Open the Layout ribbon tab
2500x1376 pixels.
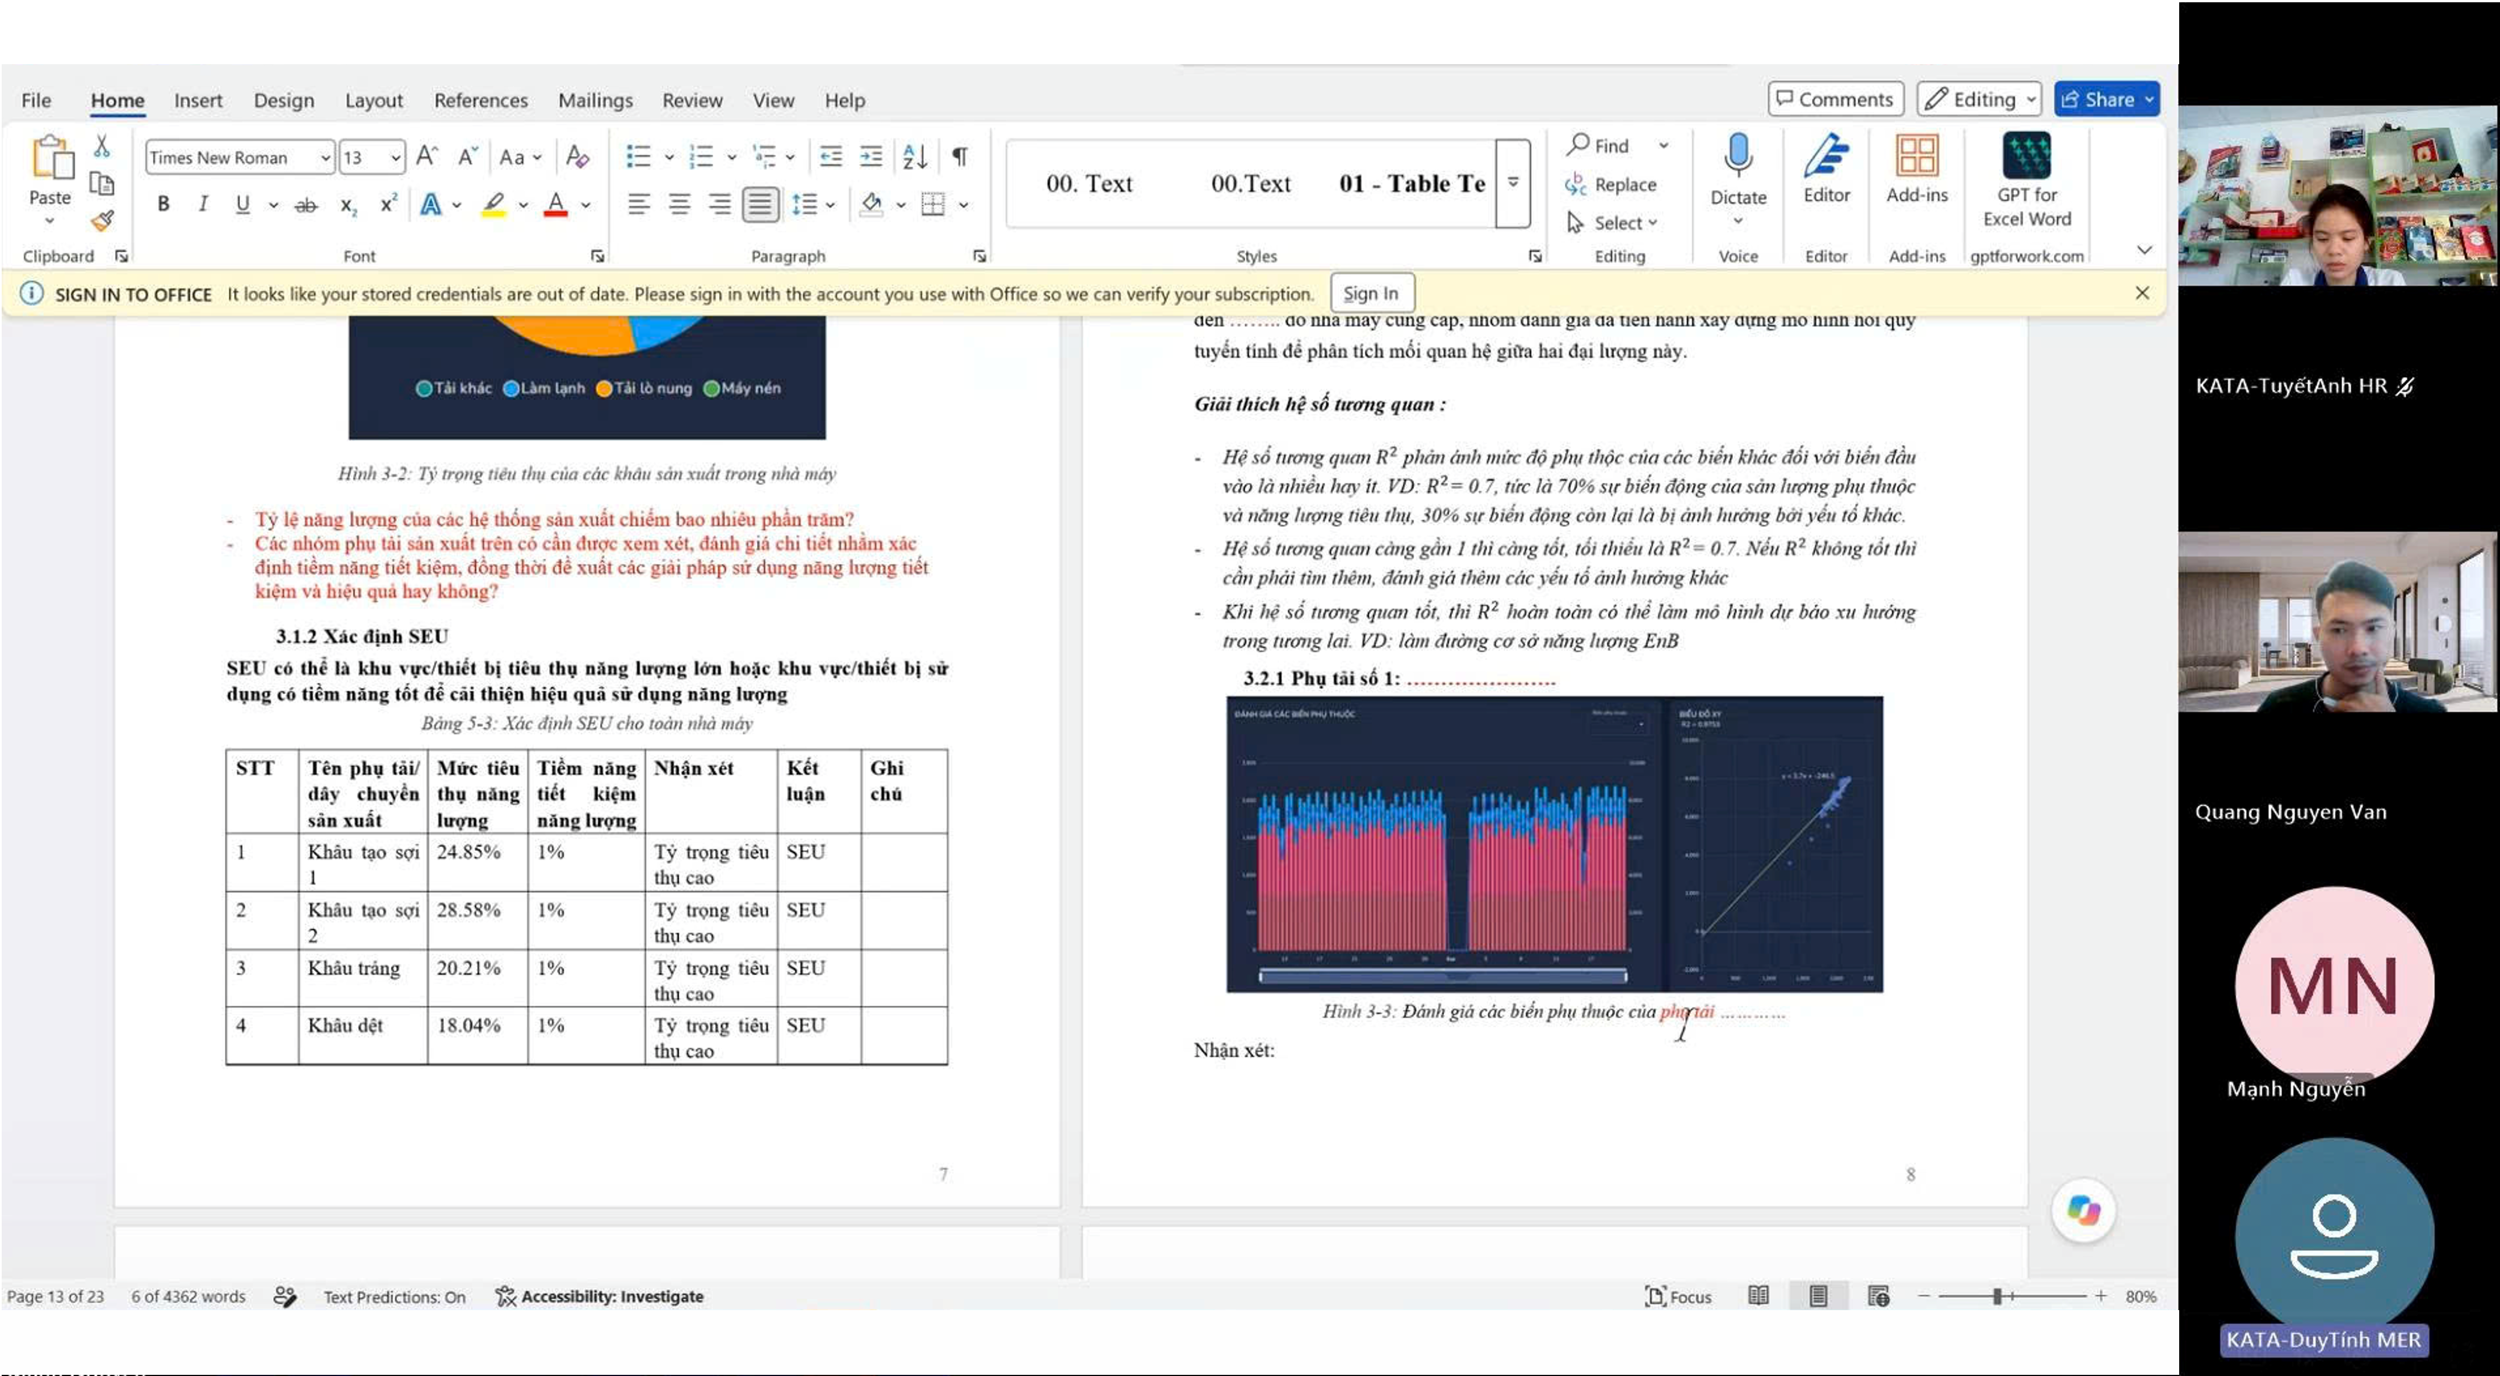374,100
